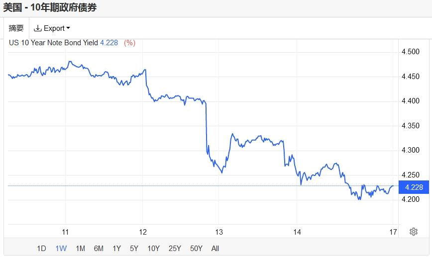Image resolution: width=432 pixels, height=257 pixels.
Task: Click US 10 Year Note Bond Yield legend
Action: (53, 43)
